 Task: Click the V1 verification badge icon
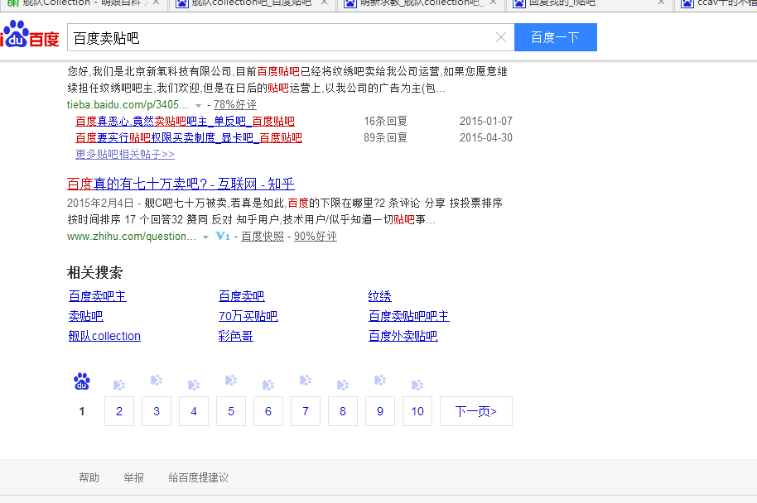[x=223, y=237]
